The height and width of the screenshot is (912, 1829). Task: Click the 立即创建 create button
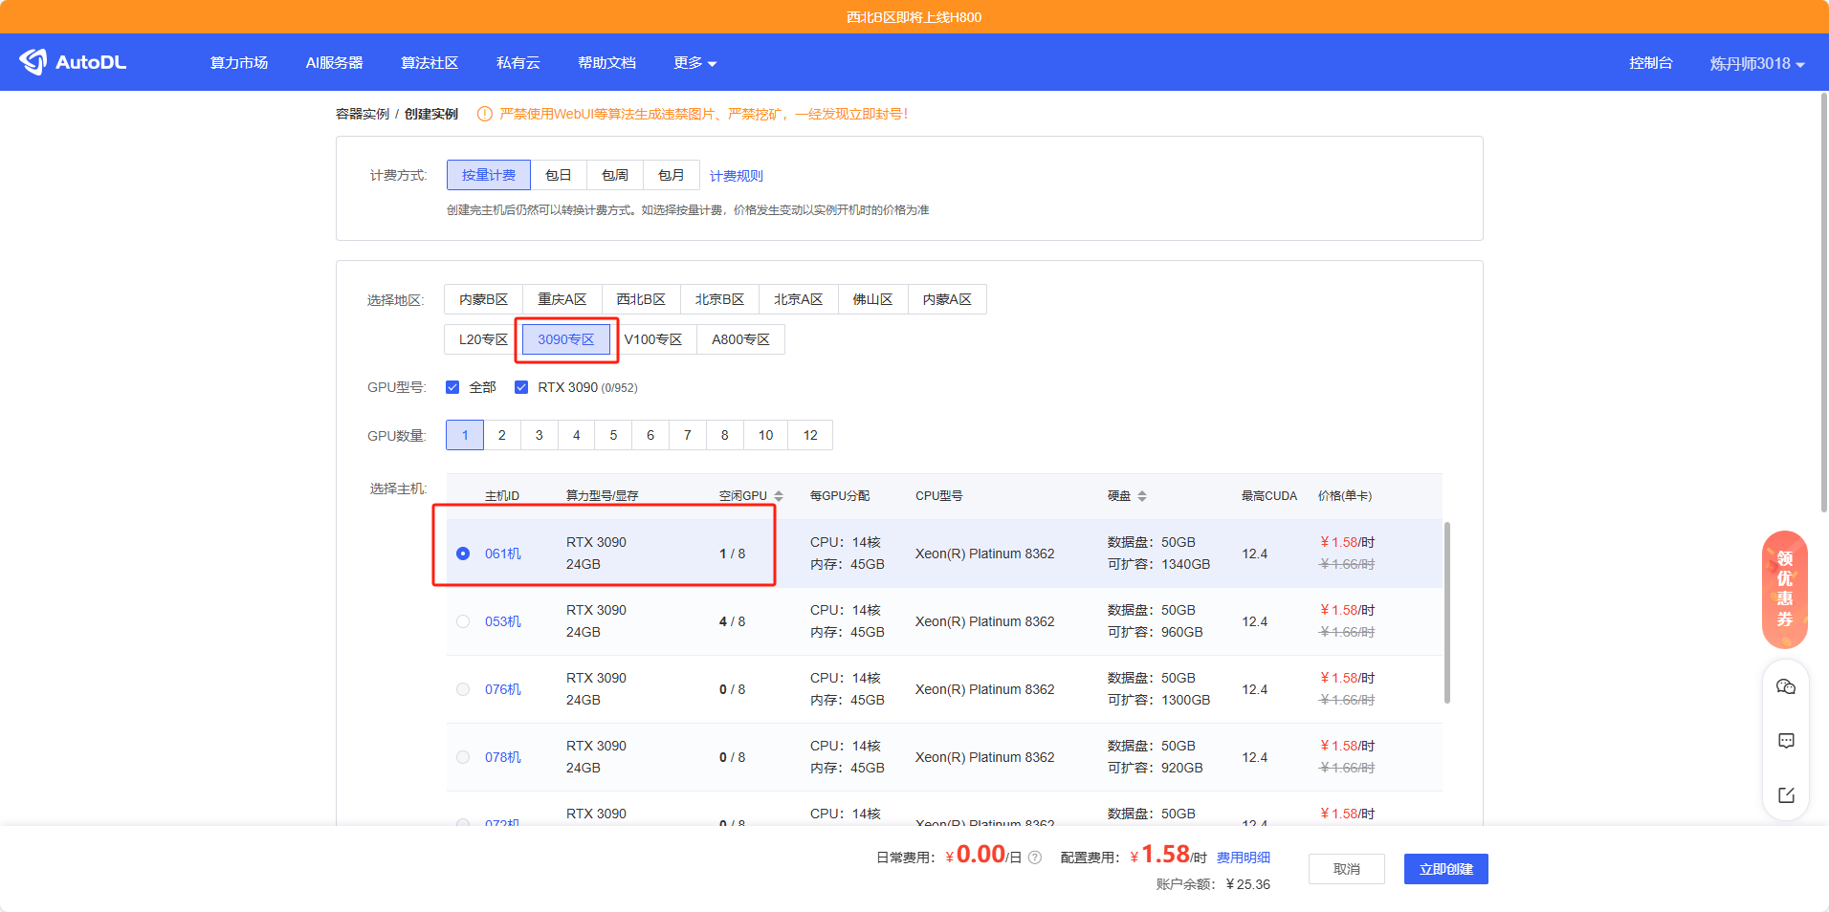[1446, 869]
